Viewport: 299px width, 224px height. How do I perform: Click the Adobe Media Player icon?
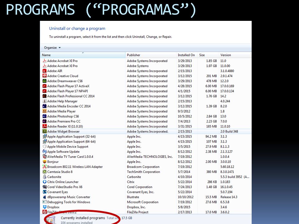(x=45, y=111)
